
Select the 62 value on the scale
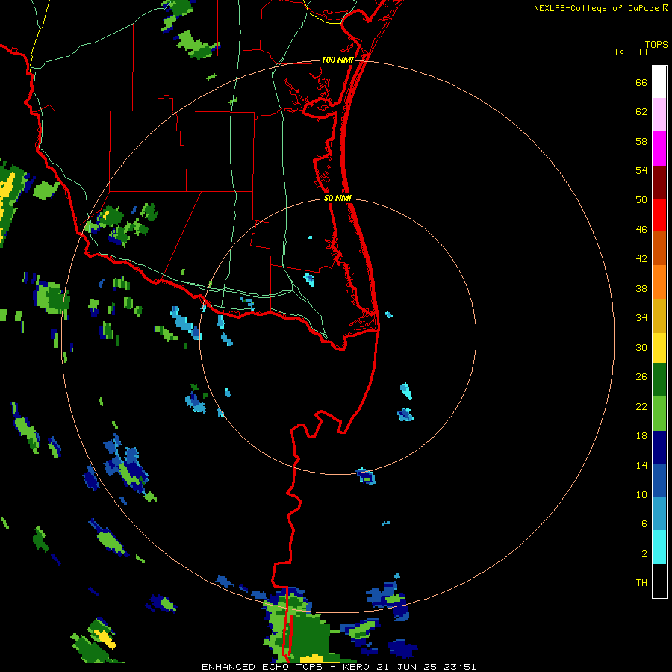641,112
